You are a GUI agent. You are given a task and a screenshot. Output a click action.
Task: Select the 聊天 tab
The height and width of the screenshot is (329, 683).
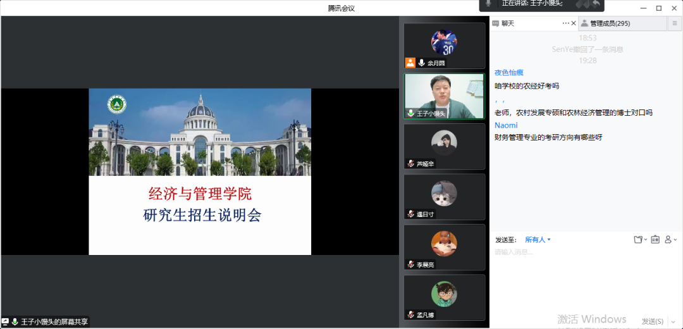508,23
